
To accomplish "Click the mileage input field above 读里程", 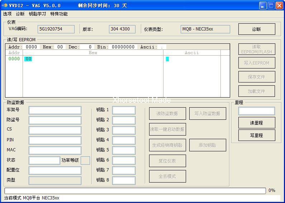I will point(257,111).
